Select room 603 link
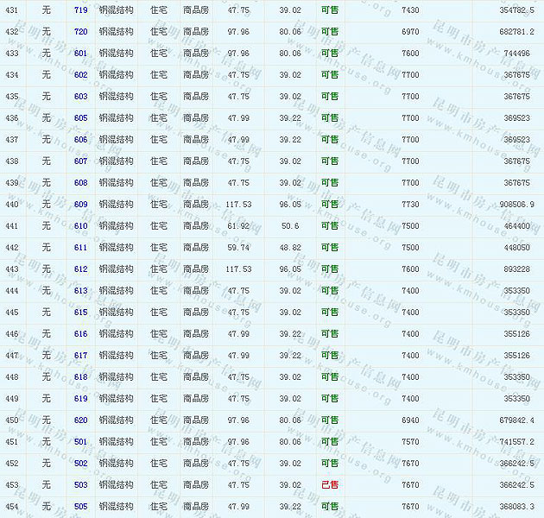544x518 pixels. [x=81, y=97]
